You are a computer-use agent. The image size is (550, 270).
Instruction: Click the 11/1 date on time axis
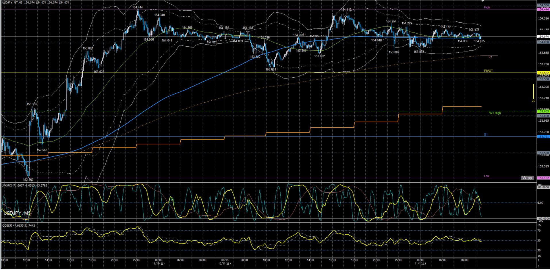[420, 263]
